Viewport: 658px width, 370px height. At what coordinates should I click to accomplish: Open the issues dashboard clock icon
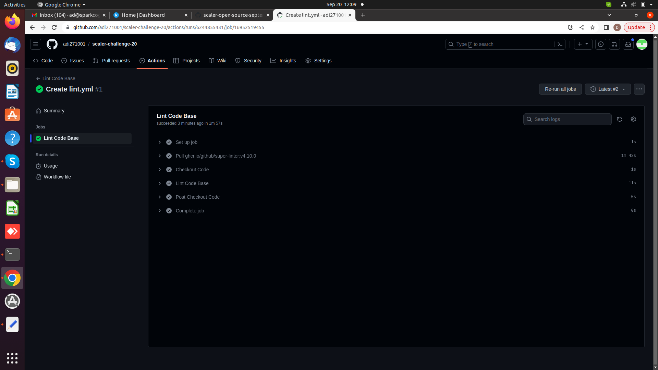(600, 44)
